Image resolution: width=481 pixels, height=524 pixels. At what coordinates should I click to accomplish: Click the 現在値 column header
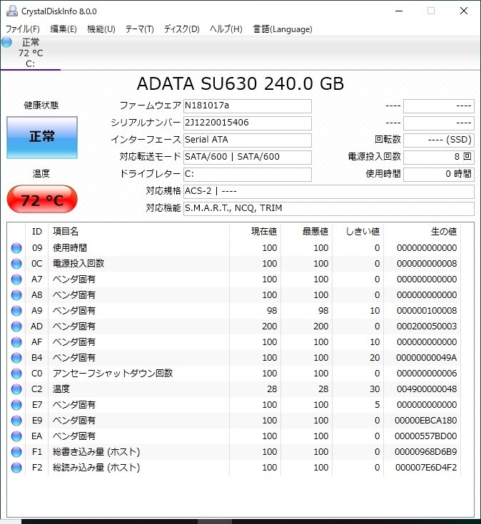(255, 232)
